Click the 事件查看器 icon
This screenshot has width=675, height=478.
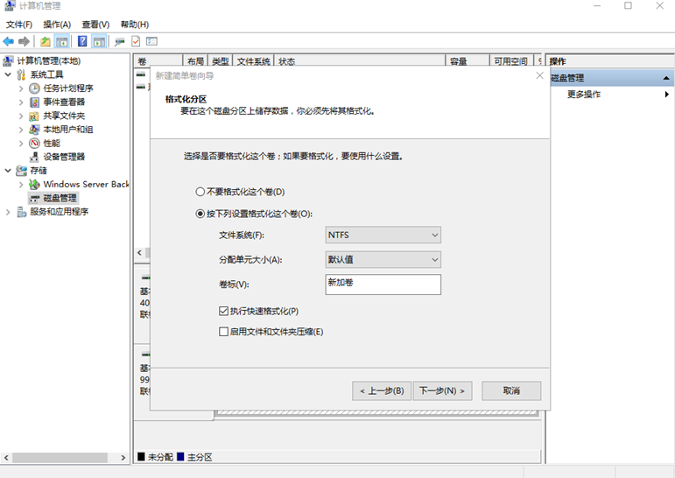(x=34, y=102)
